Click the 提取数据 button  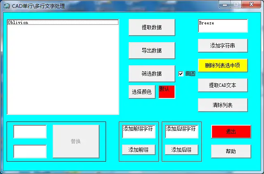[x=152, y=27]
